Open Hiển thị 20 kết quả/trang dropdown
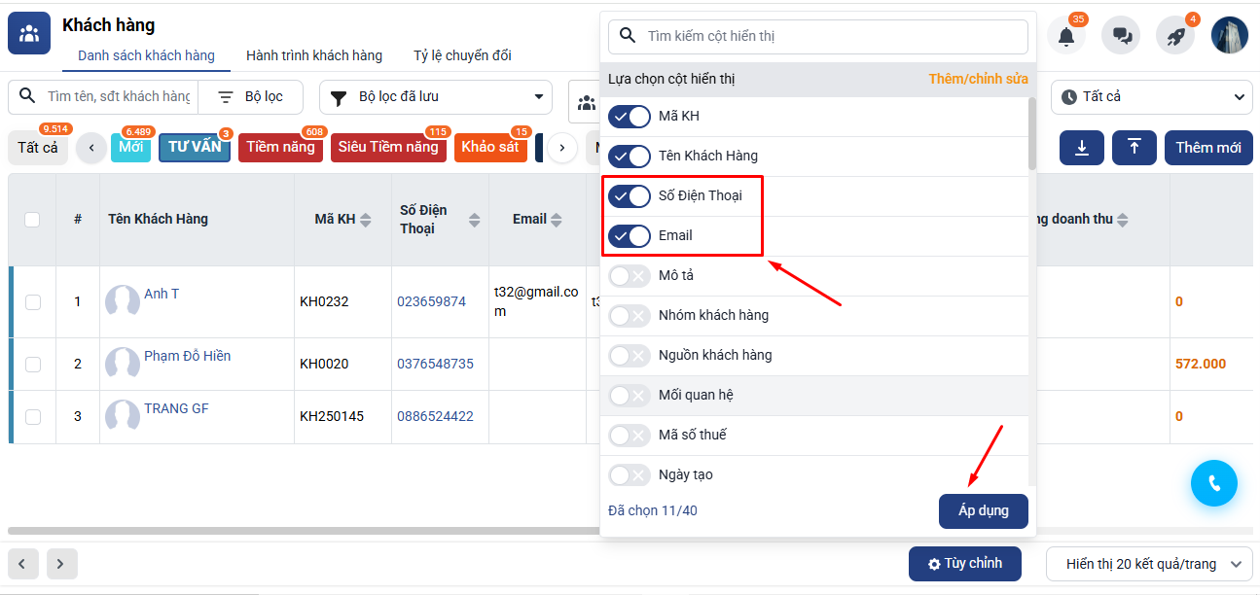This screenshot has width=1260, height=595. coord(1148,564)
